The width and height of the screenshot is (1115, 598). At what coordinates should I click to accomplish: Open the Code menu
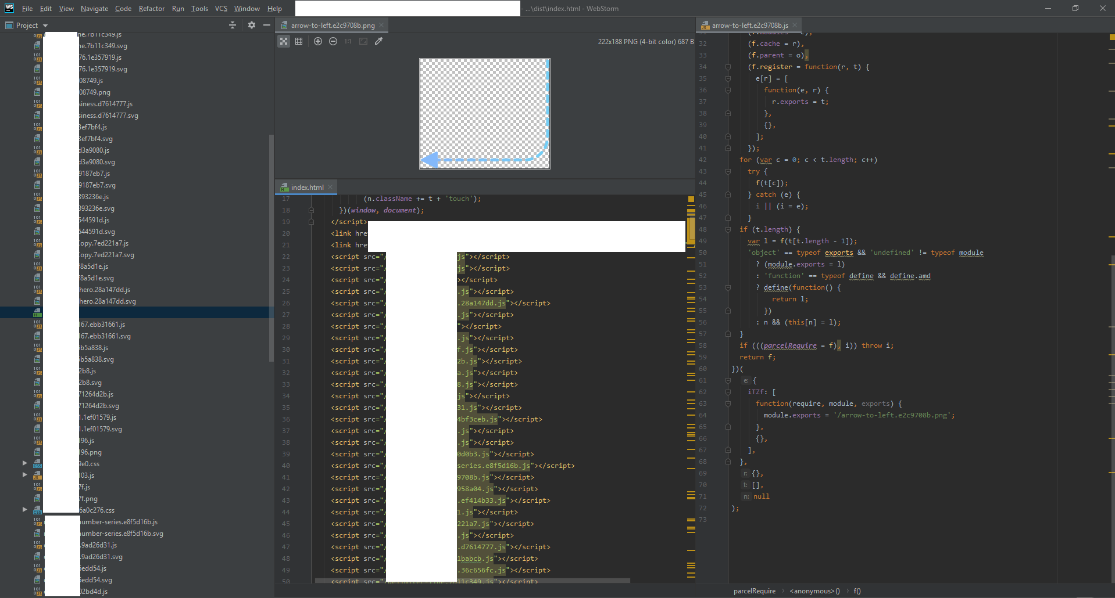click(x=123, y=9)
